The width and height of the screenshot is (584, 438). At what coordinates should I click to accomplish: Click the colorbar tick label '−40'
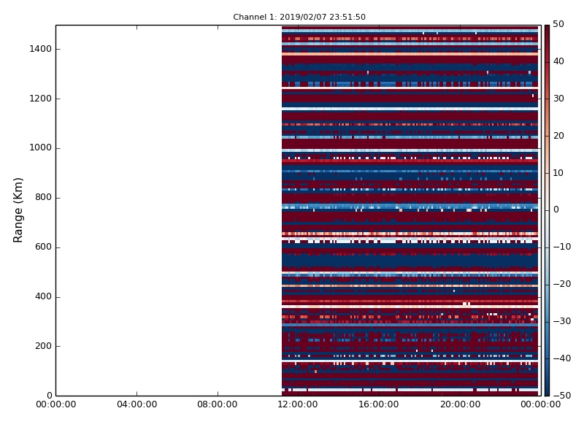click(562, 358)
